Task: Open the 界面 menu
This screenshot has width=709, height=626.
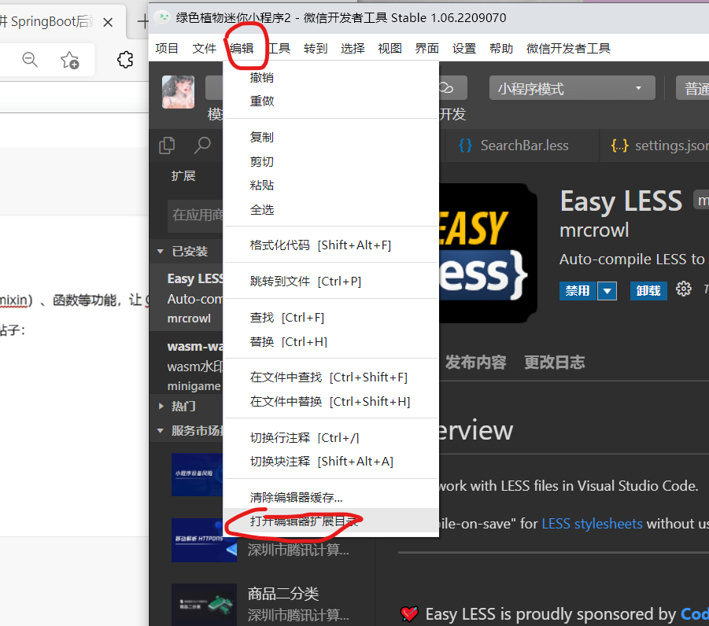Action: tap(427, 48)
